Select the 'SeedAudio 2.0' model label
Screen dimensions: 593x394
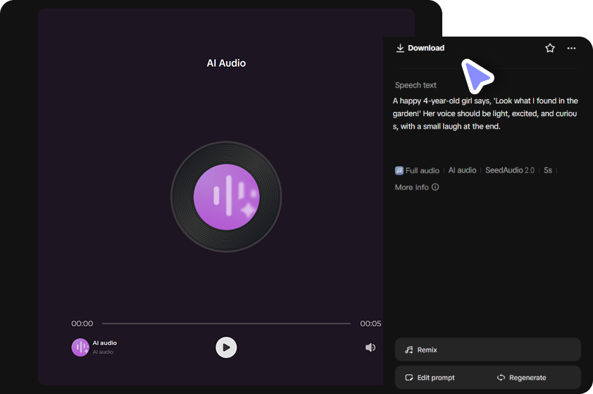[x=510, y=170]
